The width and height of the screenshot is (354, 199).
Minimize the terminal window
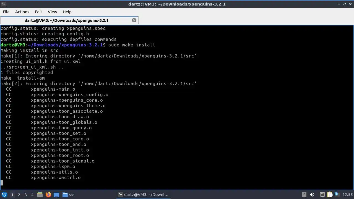coord(339,4)
